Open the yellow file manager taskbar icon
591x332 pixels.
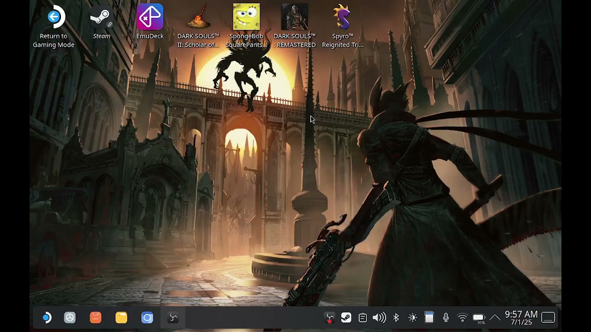click(121, 318)
